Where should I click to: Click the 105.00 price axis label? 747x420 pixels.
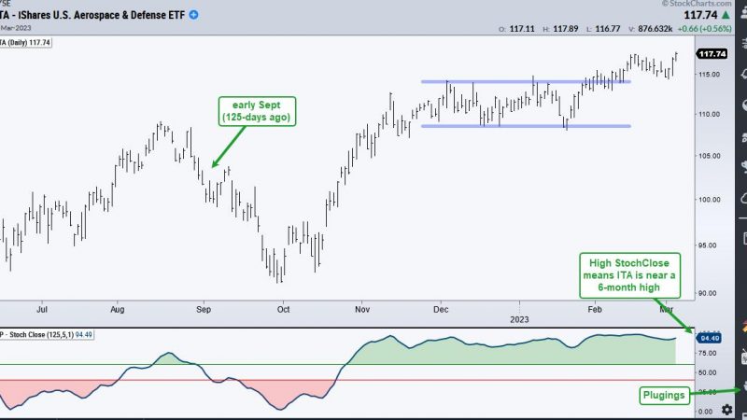point(710,156)
